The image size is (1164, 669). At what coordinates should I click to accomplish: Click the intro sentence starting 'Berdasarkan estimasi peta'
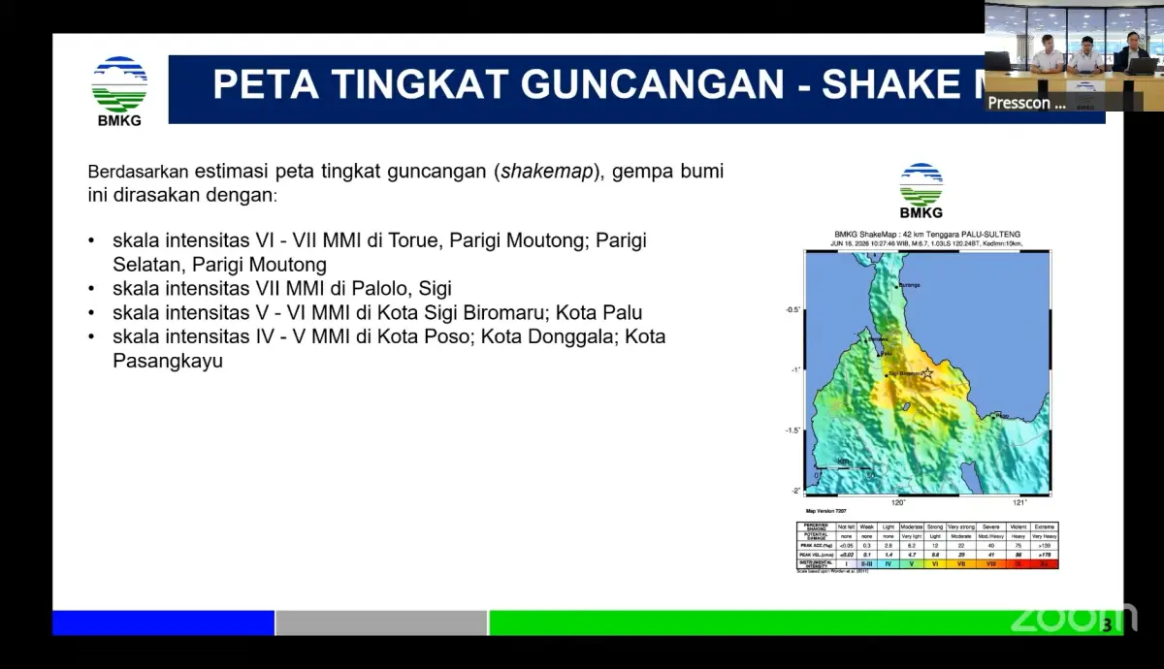click(x=405, y=183)
